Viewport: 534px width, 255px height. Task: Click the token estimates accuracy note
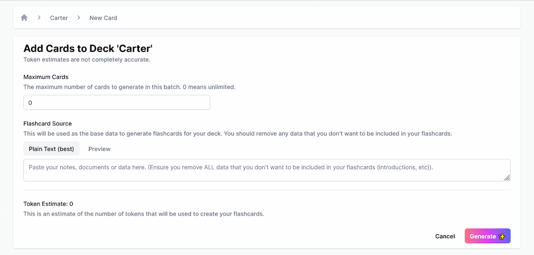click(x=87, y=60)
